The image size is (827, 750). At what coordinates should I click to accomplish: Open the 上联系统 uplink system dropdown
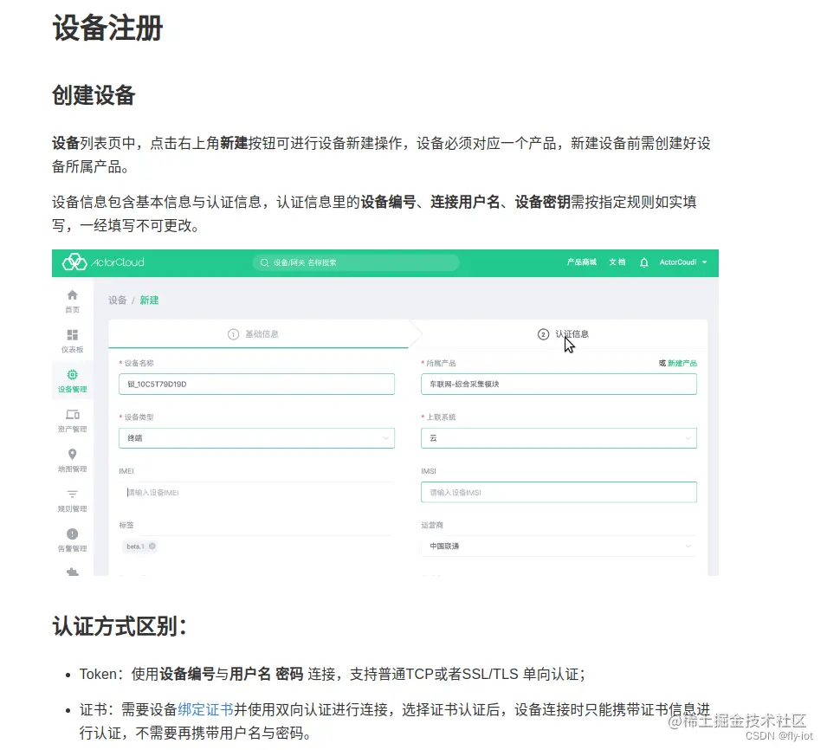pos(687,438)
